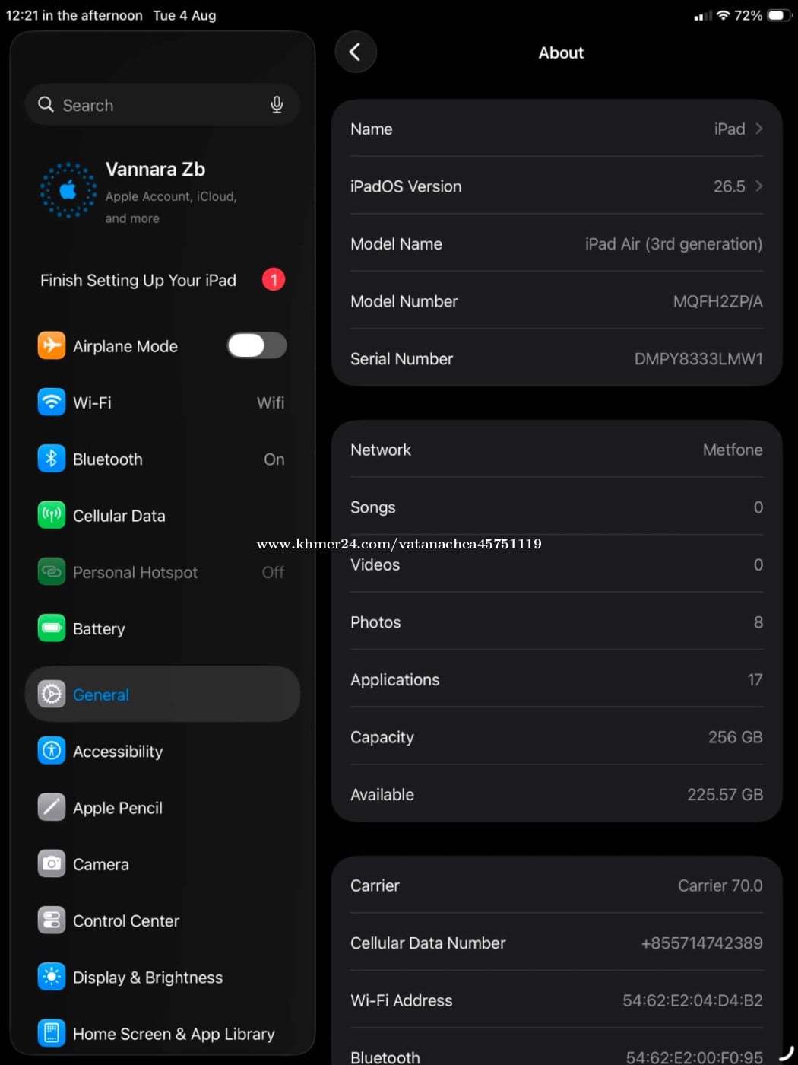Open Camera settings
Image resolution: width=798 pixels, height=1065 pixels.
point(163,863)
